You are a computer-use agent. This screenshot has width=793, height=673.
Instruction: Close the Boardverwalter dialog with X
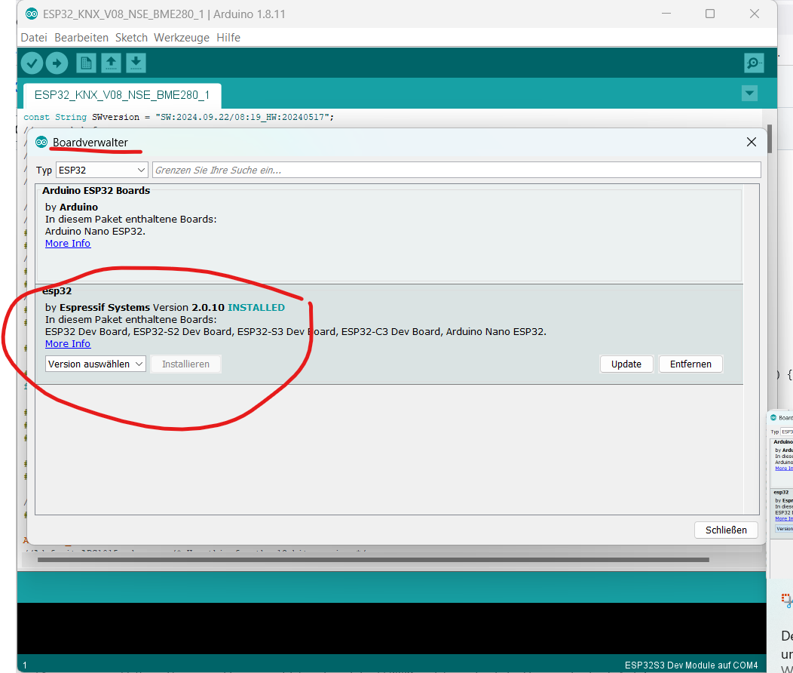point(751,142)
